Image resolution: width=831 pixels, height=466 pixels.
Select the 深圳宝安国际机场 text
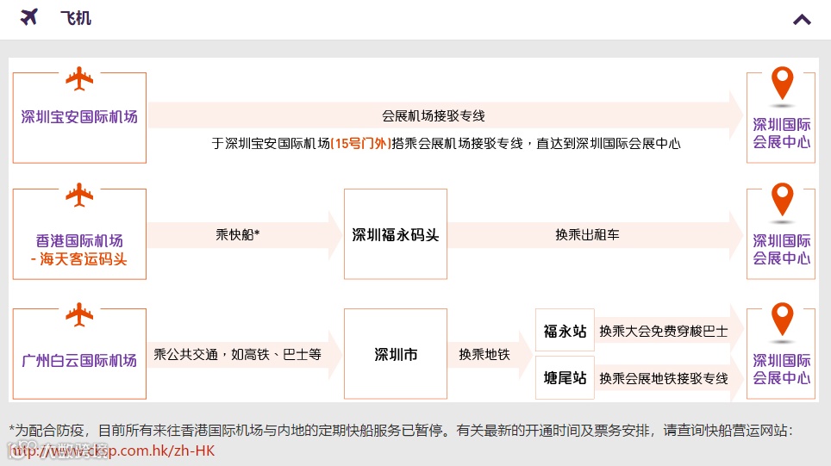tap(79, 116)
